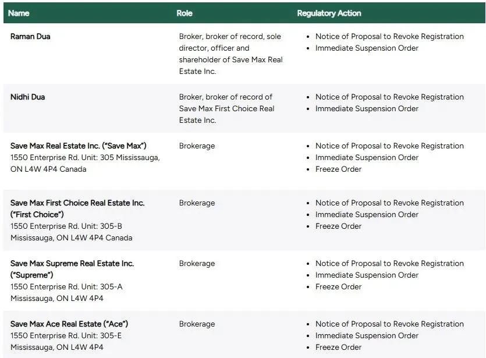Click "Save Max Ace Real Estate ("Ace")" name
The width and height of the screenshot is (486, 358).
click(x=69, y=324)
